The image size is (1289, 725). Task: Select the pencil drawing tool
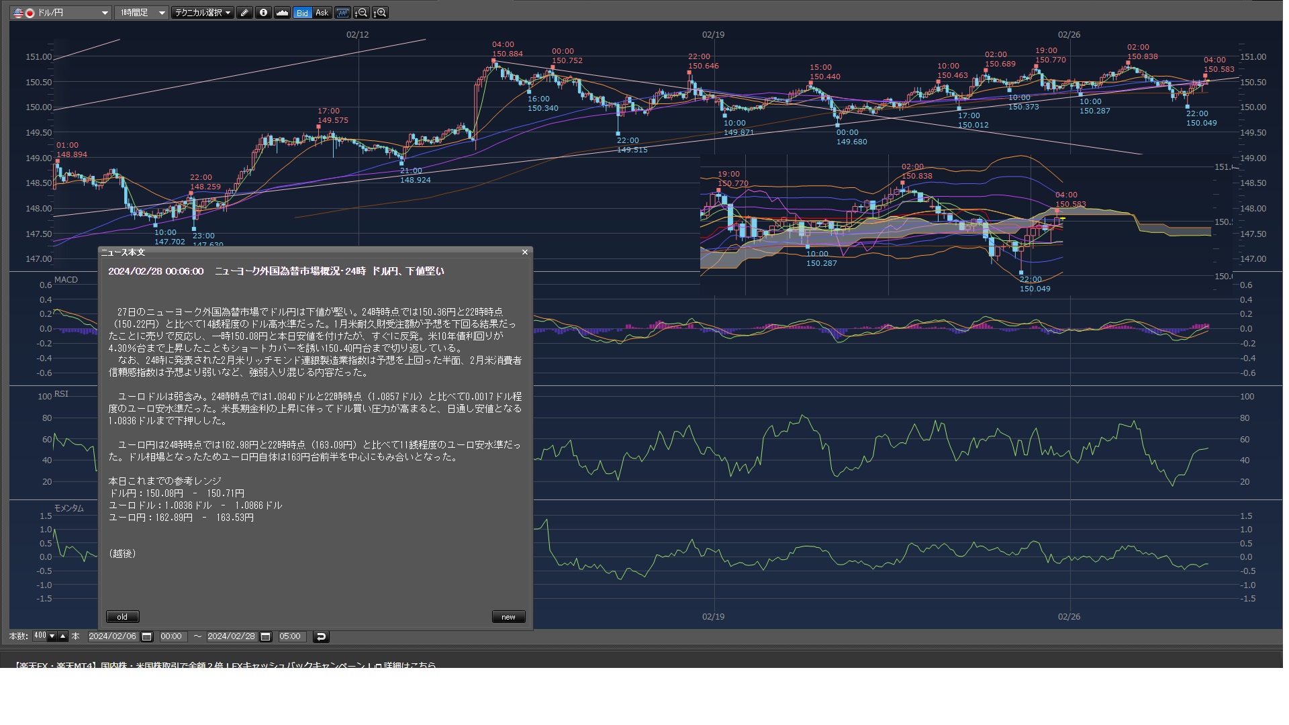tap(245, 13)
